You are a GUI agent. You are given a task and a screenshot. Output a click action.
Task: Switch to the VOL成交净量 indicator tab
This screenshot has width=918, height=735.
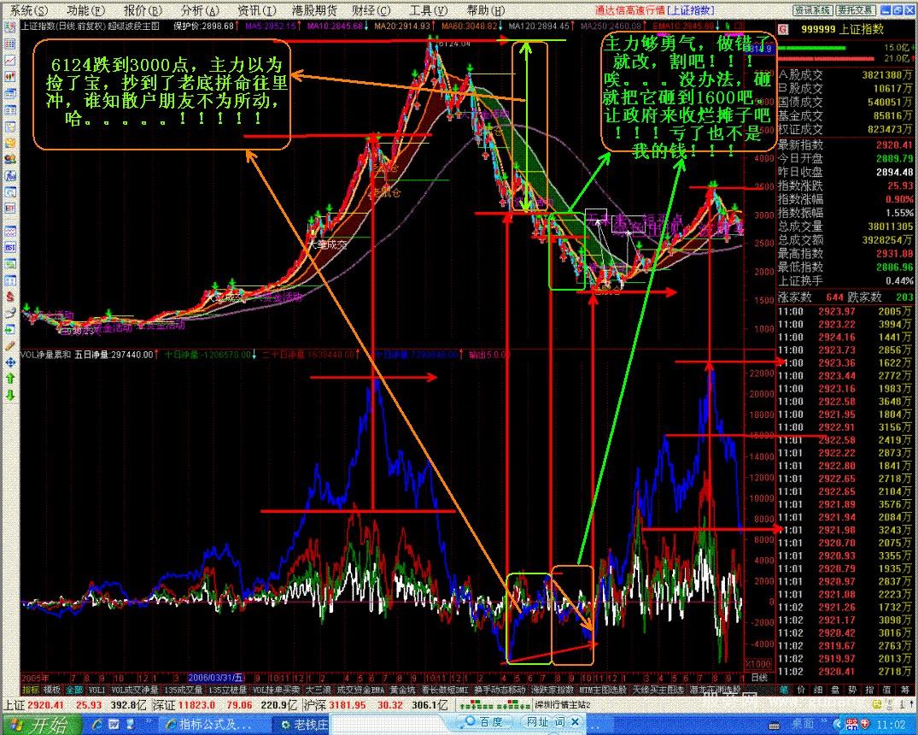pyautogui.click(x=132, y=689)
